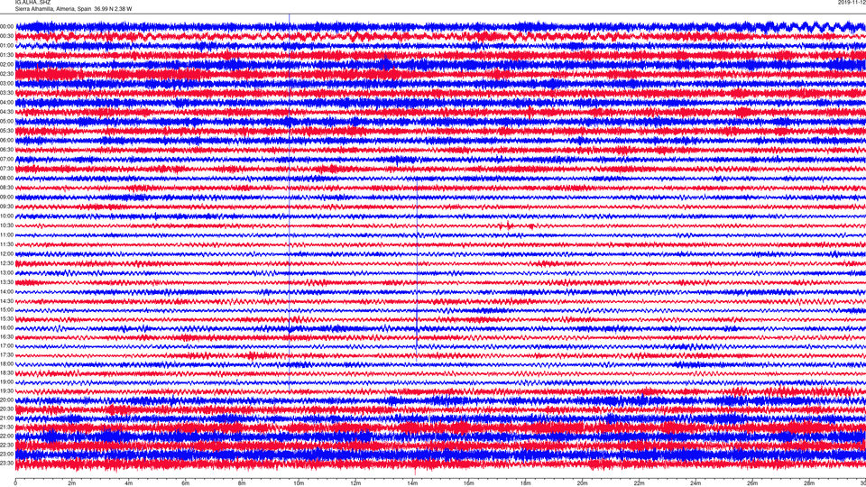866x487 pixels.
Task: Click the 19:30 row label
Action: (x=7, y=391)
